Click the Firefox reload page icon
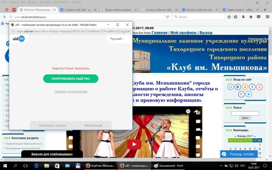Screen dimensions: 272x170 (167, 17)
